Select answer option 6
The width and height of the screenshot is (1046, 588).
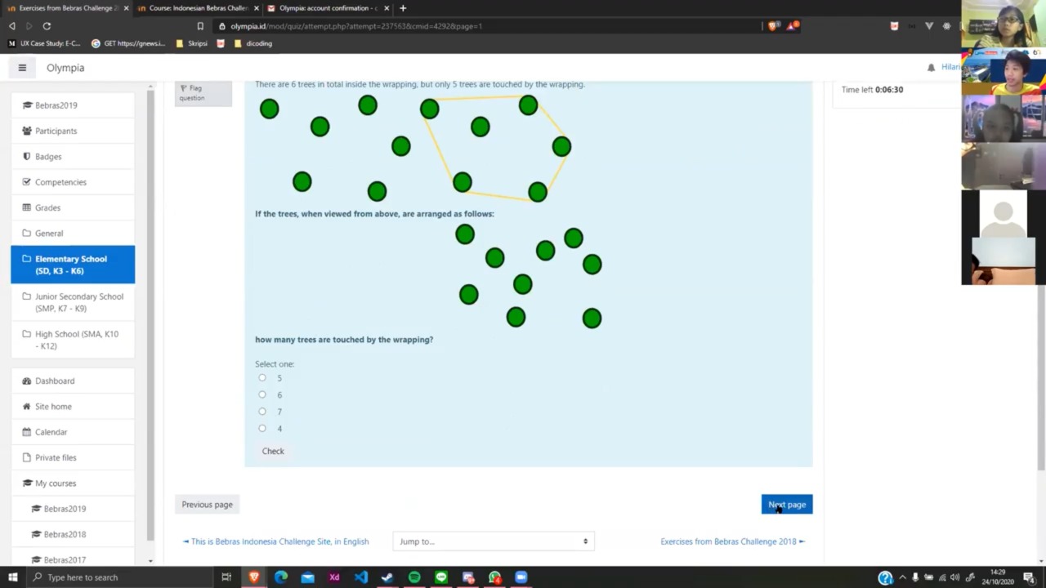(262, 394)
